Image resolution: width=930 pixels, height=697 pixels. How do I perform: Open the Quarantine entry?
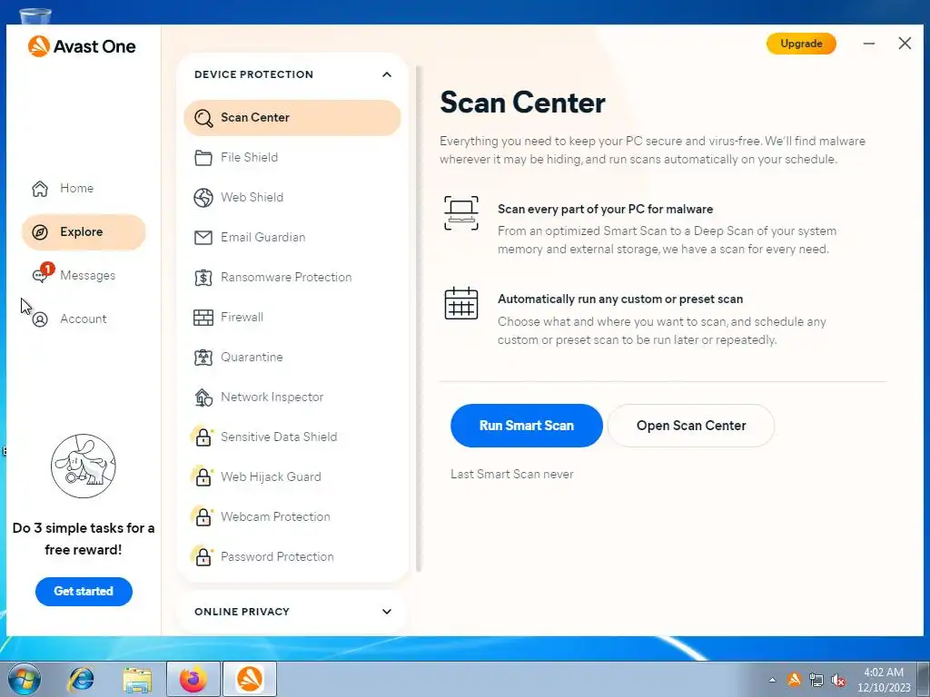292,358
